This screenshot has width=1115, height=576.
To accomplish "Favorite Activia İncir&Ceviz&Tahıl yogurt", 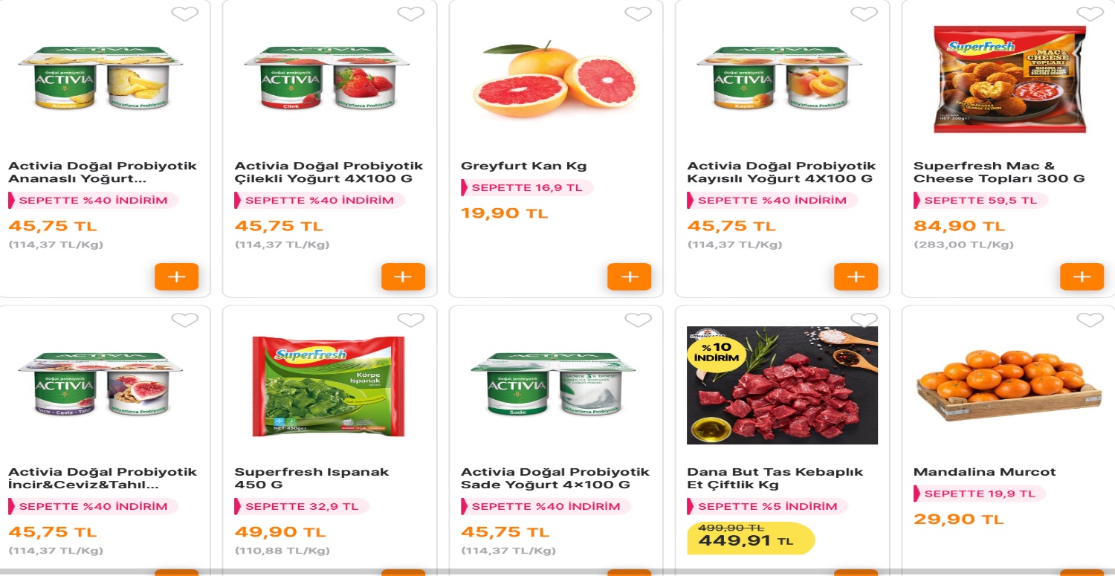I will (x=184, y=320).
